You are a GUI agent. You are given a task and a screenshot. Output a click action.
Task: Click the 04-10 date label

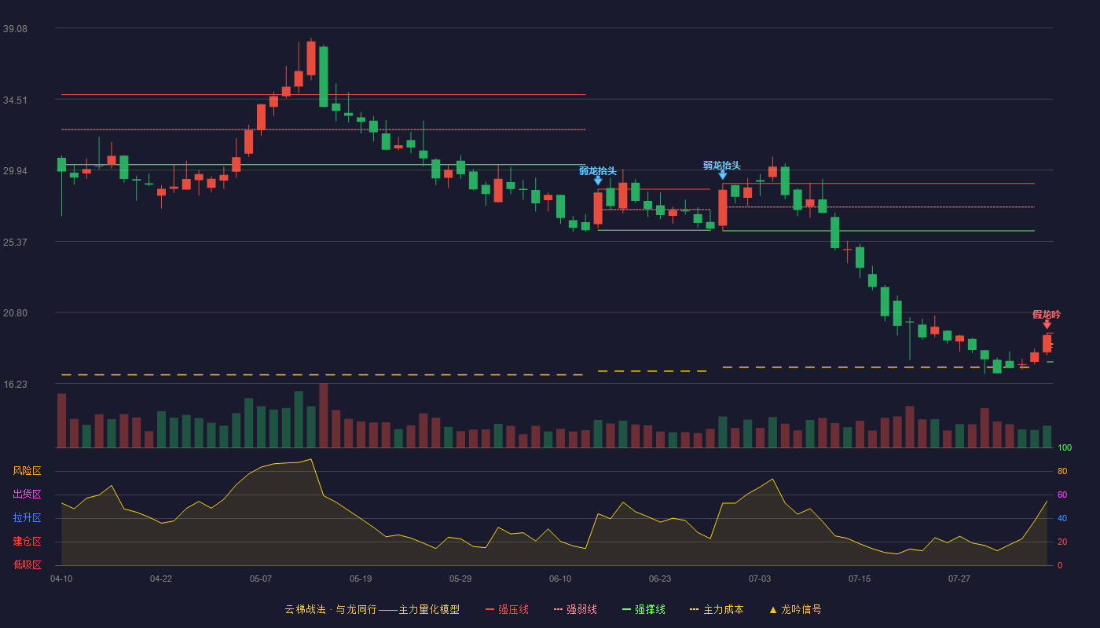[x=61, y=579]
